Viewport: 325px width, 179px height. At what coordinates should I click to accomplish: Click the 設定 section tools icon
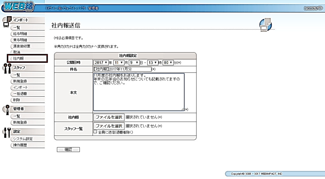[7, 133]
